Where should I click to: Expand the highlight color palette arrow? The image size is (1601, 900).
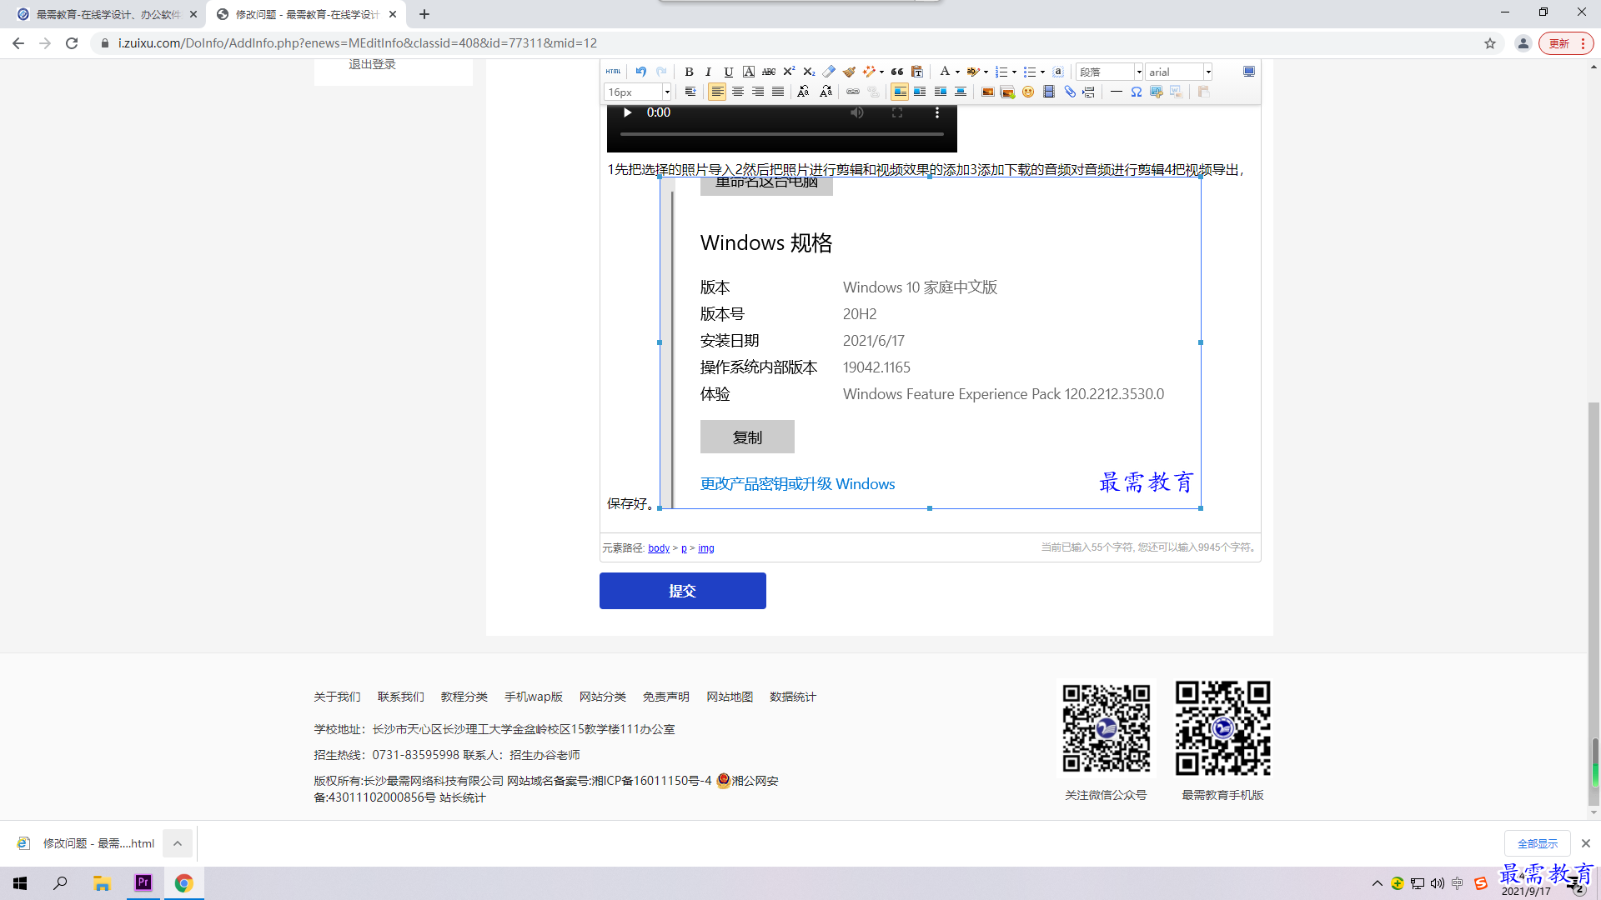pyautogui.click(x=986, y=72)
